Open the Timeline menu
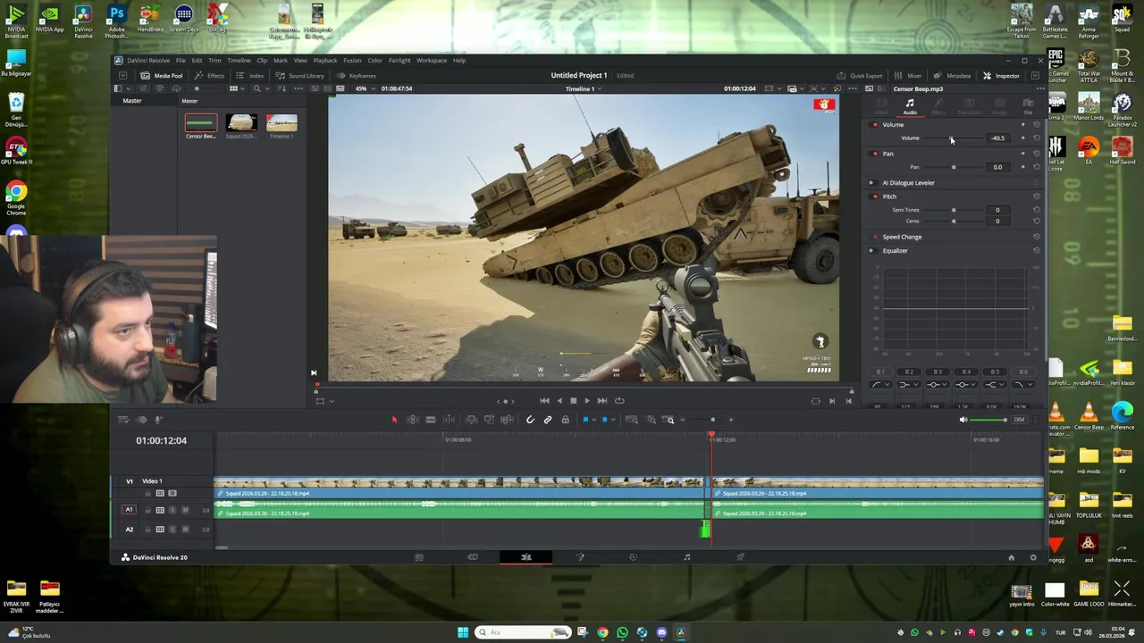The width and height of the screenshot is (1144, 643). (x=239, y=61)
